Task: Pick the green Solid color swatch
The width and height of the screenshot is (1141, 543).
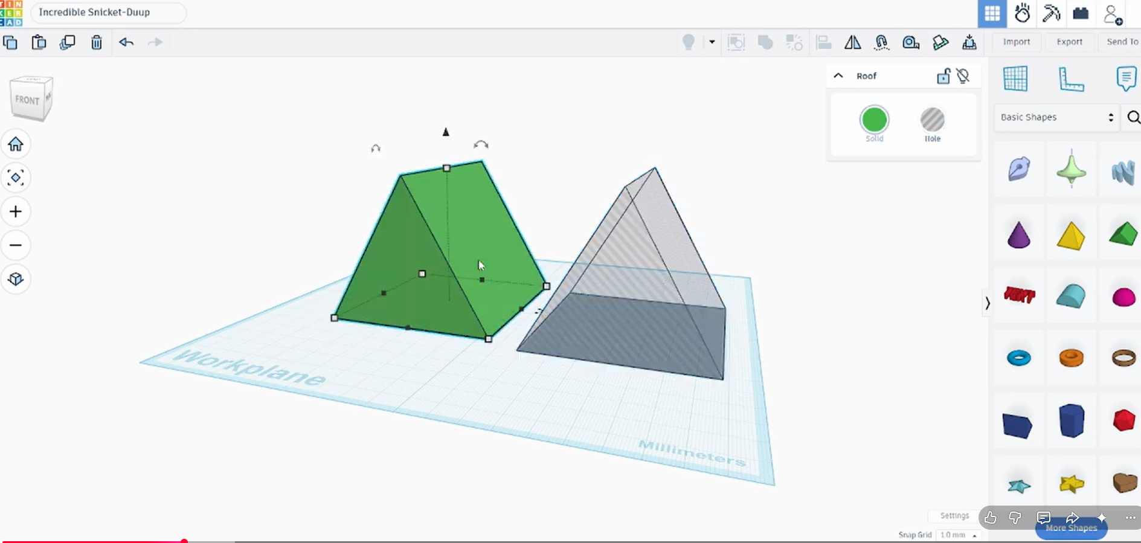Action: tap(874, 120)
